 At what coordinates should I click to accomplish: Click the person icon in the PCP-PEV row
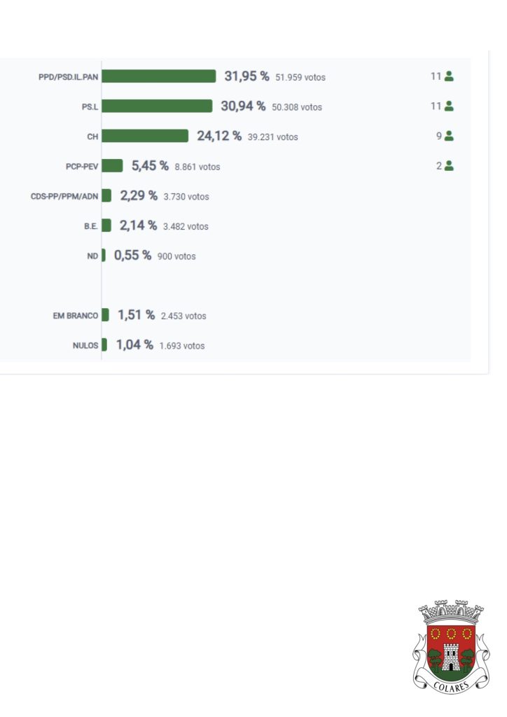[449, 166]
